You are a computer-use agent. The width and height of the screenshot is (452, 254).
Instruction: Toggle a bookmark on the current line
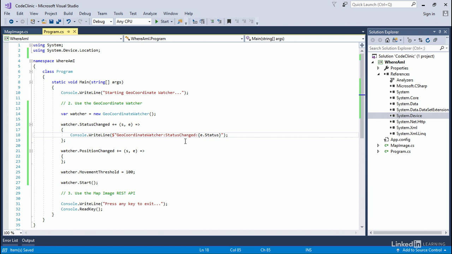(229, 22)
